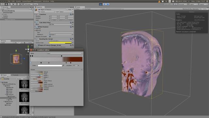Select the Rotate tool in the toolbar

coord(10,4)
